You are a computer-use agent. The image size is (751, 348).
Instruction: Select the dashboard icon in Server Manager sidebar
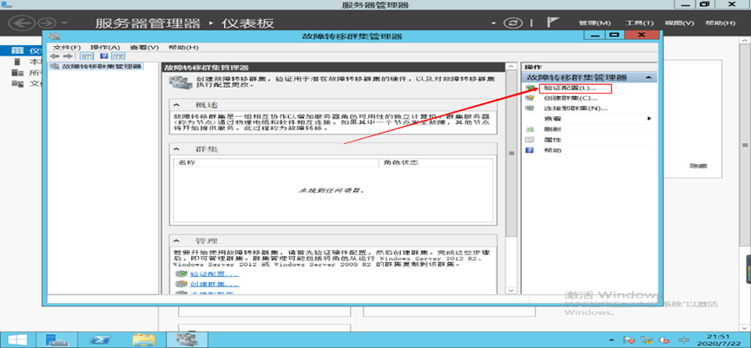[17, 50]
